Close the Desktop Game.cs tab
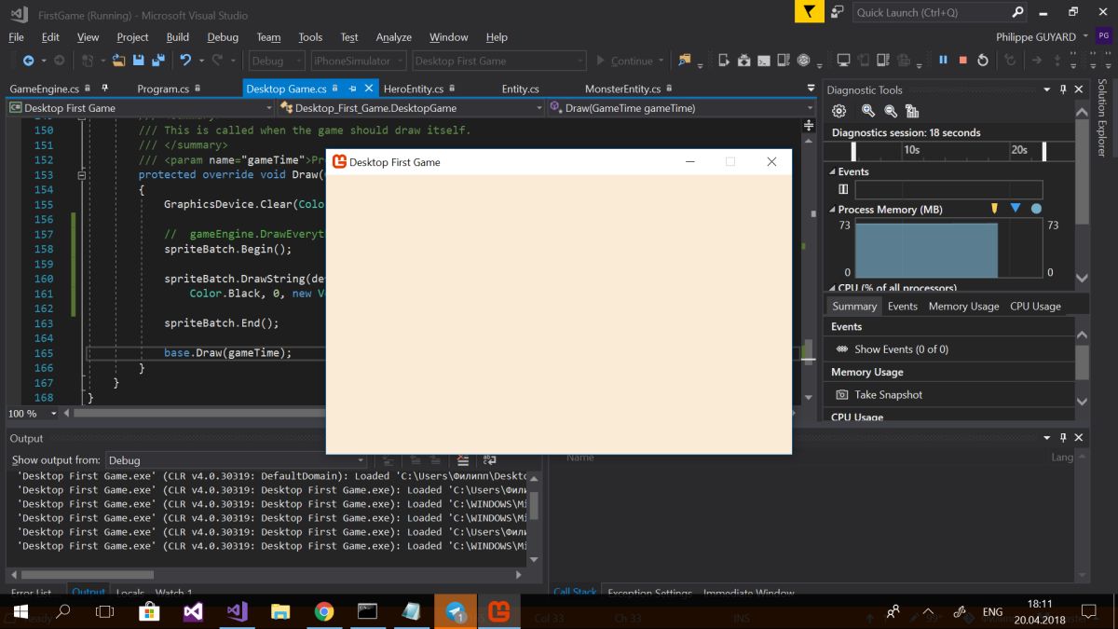1118x629 pixels. 369,89
